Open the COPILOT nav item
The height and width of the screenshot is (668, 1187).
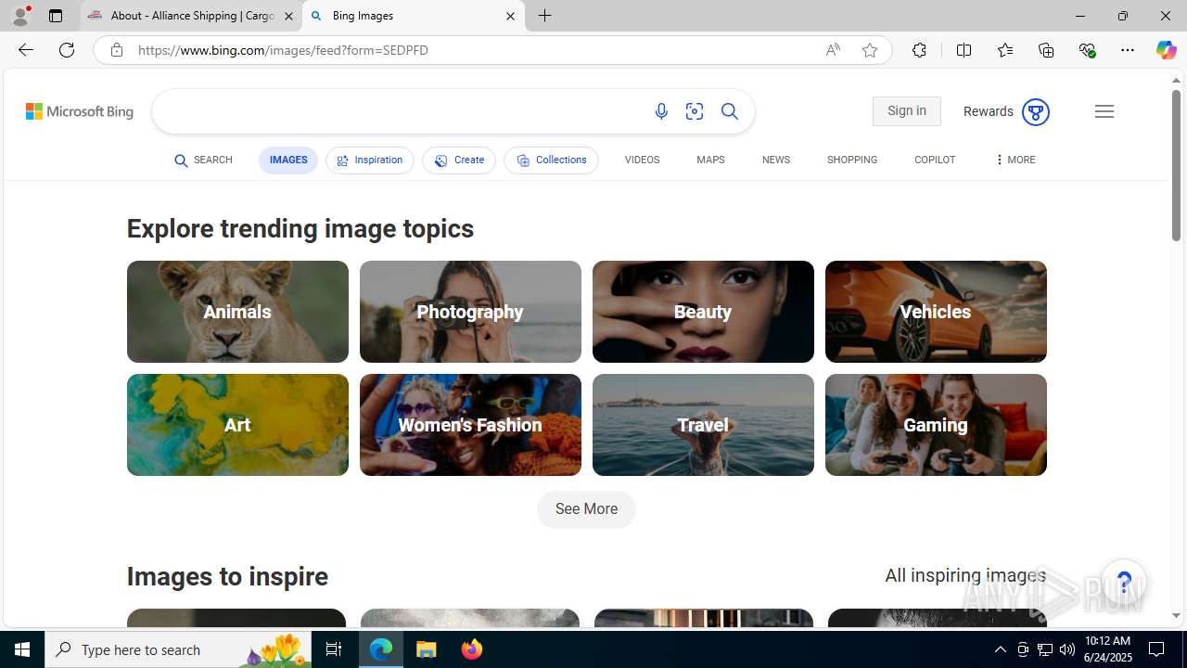935,161
